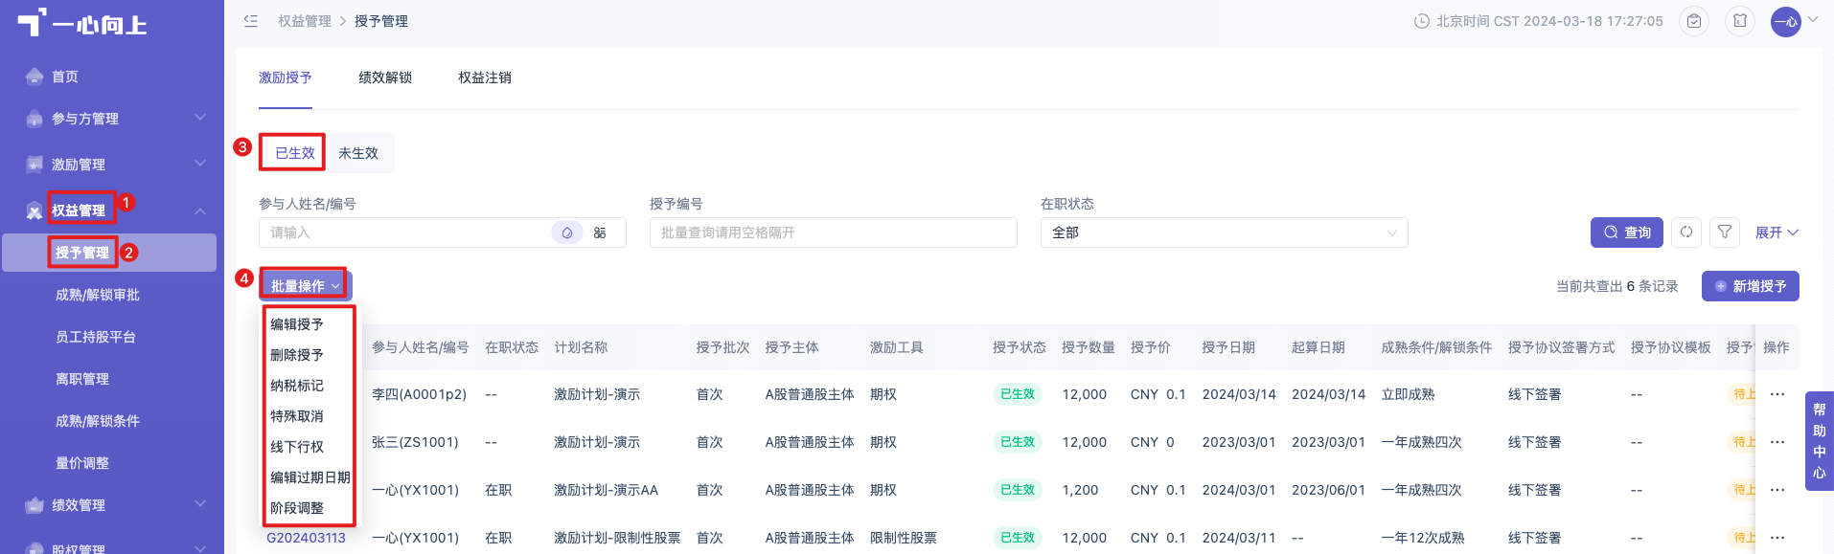Image resolution: width=1834 pixels, height=554 pixels.
Task: Focus the 授予编号 input field
Action: click(x=834, y=233)
